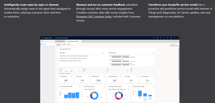This screenshot has width=215, height=103.
Task: Switch to the Agent tab
Action: [64, 44]
